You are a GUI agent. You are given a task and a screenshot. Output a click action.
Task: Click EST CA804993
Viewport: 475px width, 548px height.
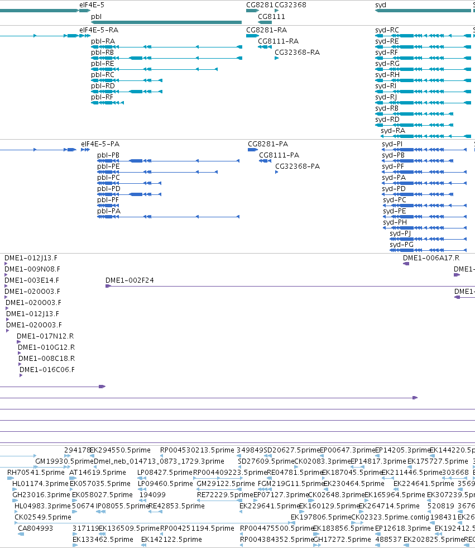pos(21,534)
